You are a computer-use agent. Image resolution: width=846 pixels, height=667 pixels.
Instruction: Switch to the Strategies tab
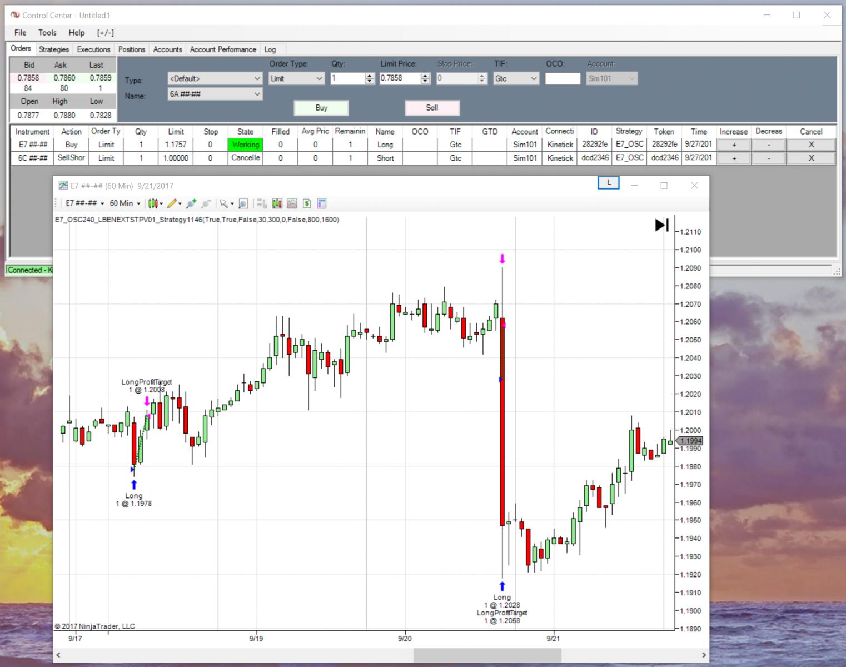click(x=54, y=49)
